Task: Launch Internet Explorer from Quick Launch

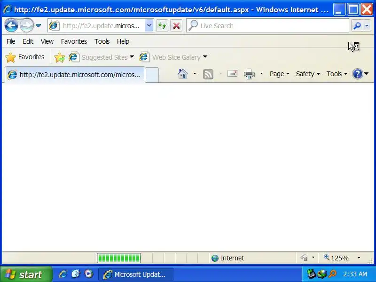Action: coord(63,274)
